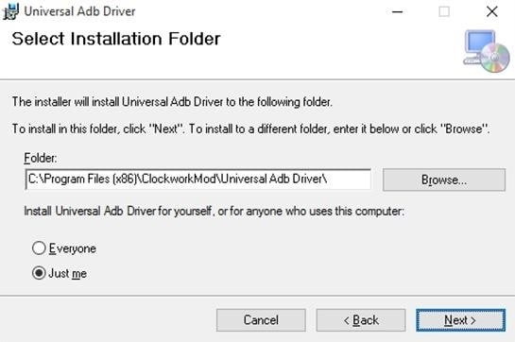Cancel the installation

(x=261, y=320)
